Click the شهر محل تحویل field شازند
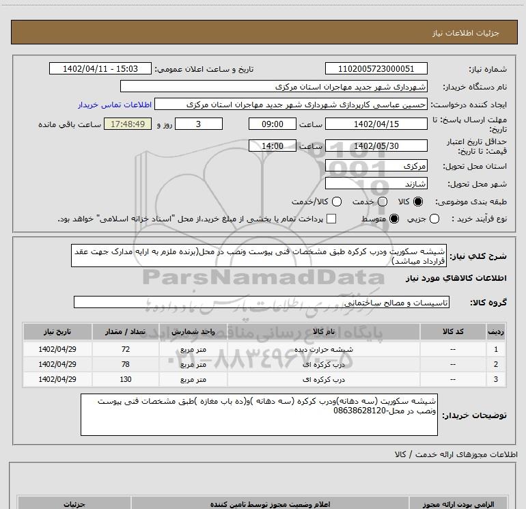 (376, 184)
